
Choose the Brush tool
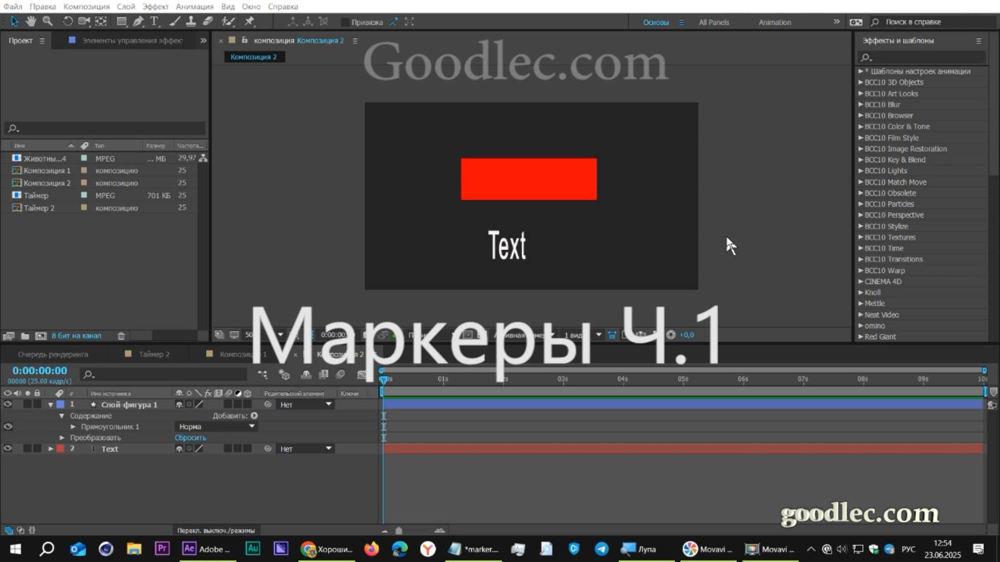point(172,21)
